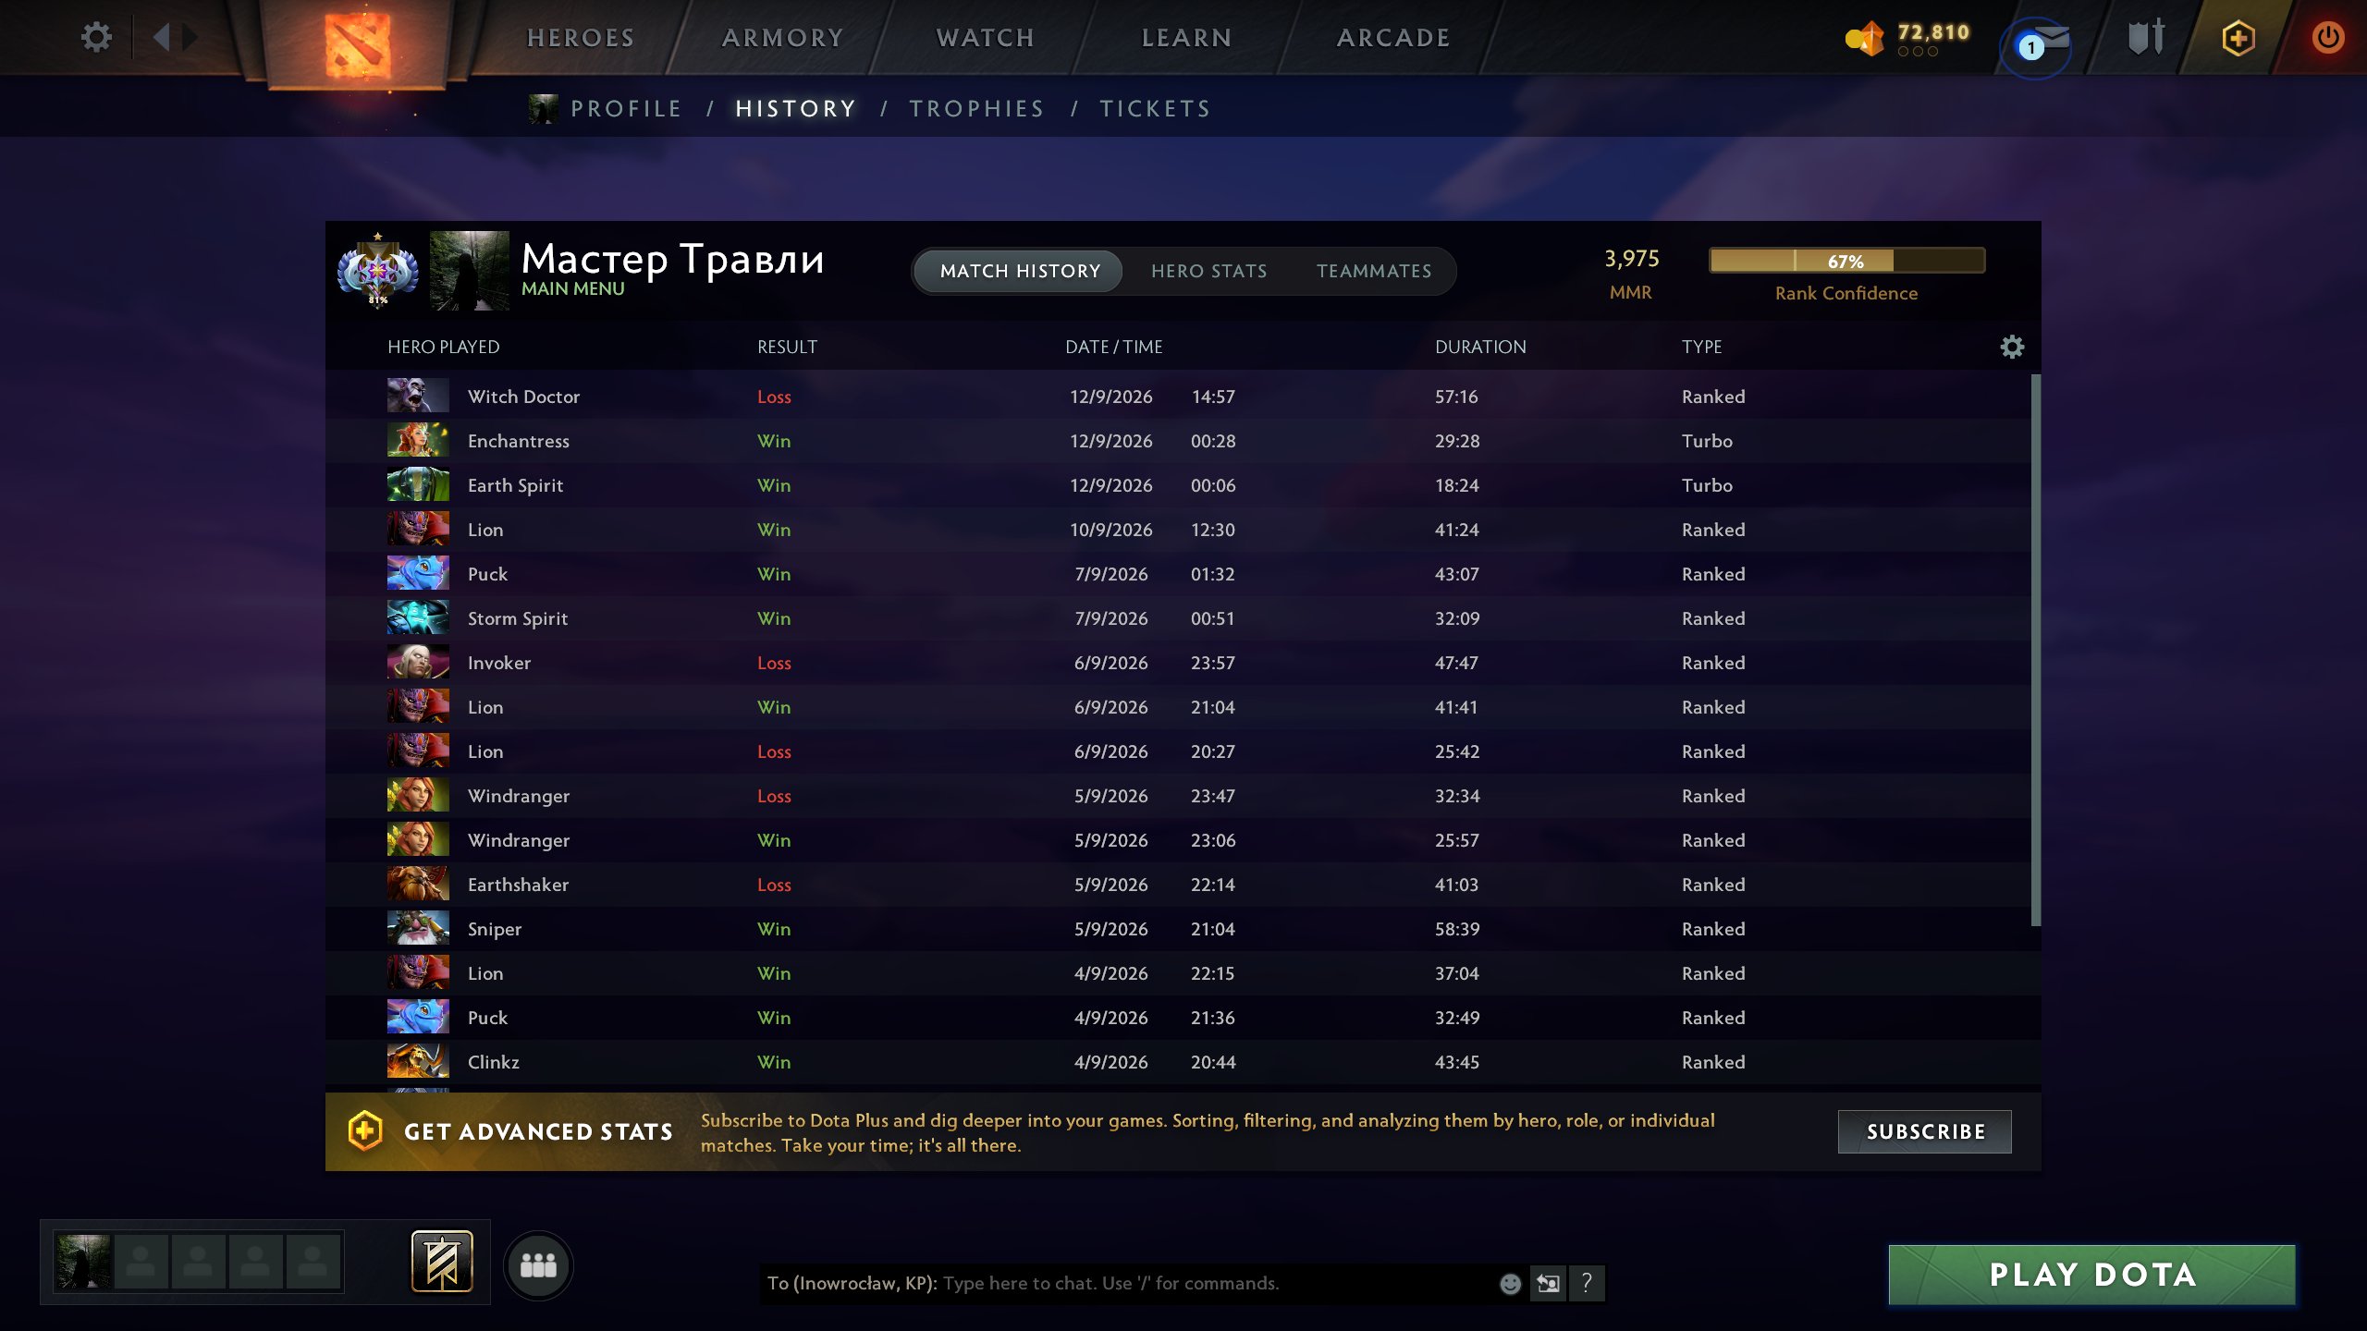Open the Trophies section
This screenshot has height=1331, width=2367.
[976, 109]
